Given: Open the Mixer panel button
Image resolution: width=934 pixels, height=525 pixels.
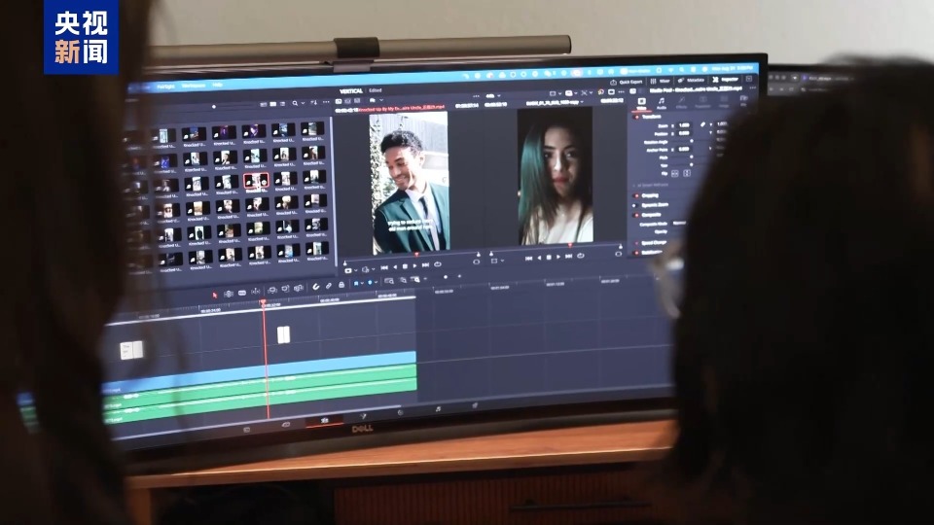Looking at the screenshot, I should tap(660, 81).
